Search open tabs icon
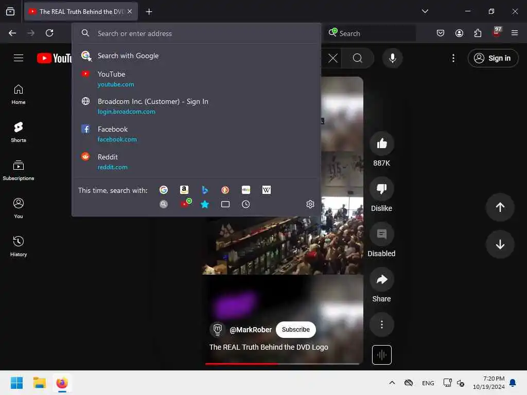The width and height of the screenshot is (527, 395). pos(225,204)
